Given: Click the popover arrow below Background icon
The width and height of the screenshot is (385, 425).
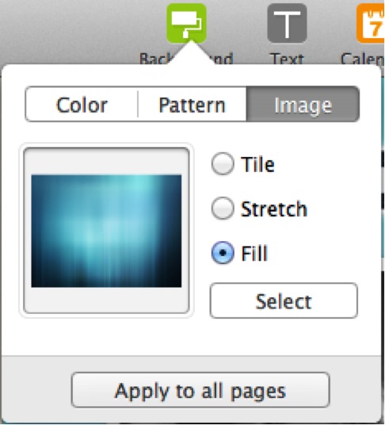Looking at the screenshot, I should pyautogui.click(x=191, y=53).
